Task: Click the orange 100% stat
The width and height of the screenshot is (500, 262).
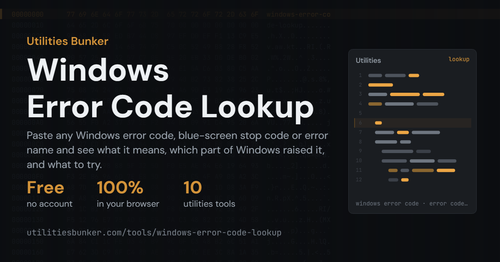Action: [x=120, y=188]
